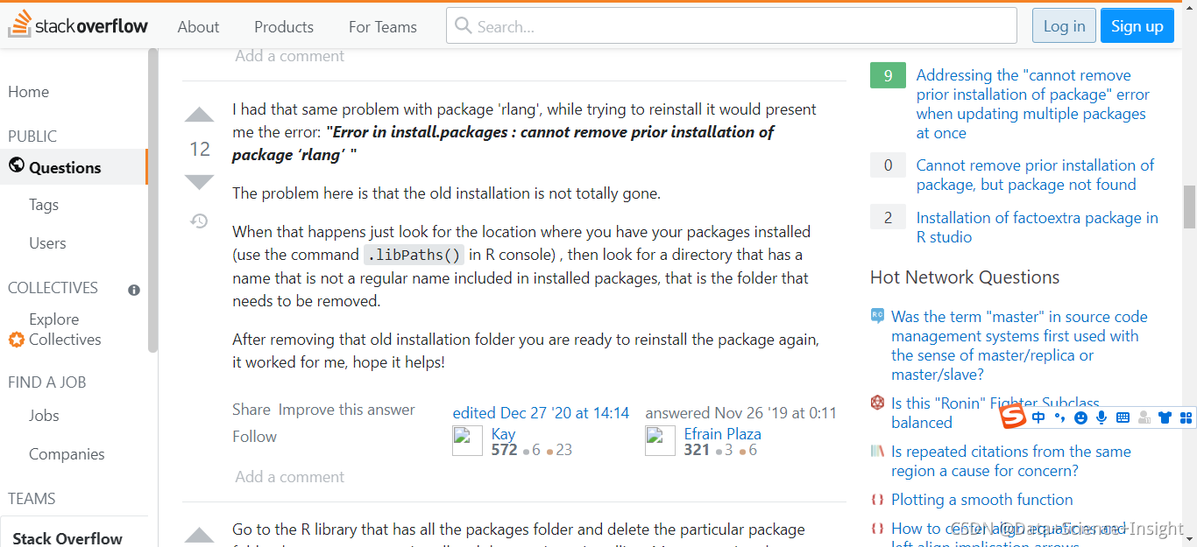View the answer's revision history clock icon

[199, 221]
